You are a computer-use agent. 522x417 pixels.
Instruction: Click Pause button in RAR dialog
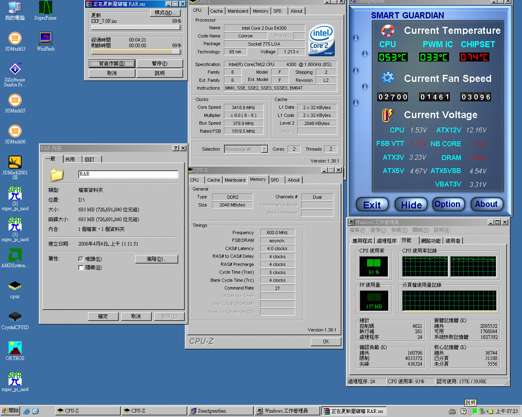[159, 64]
